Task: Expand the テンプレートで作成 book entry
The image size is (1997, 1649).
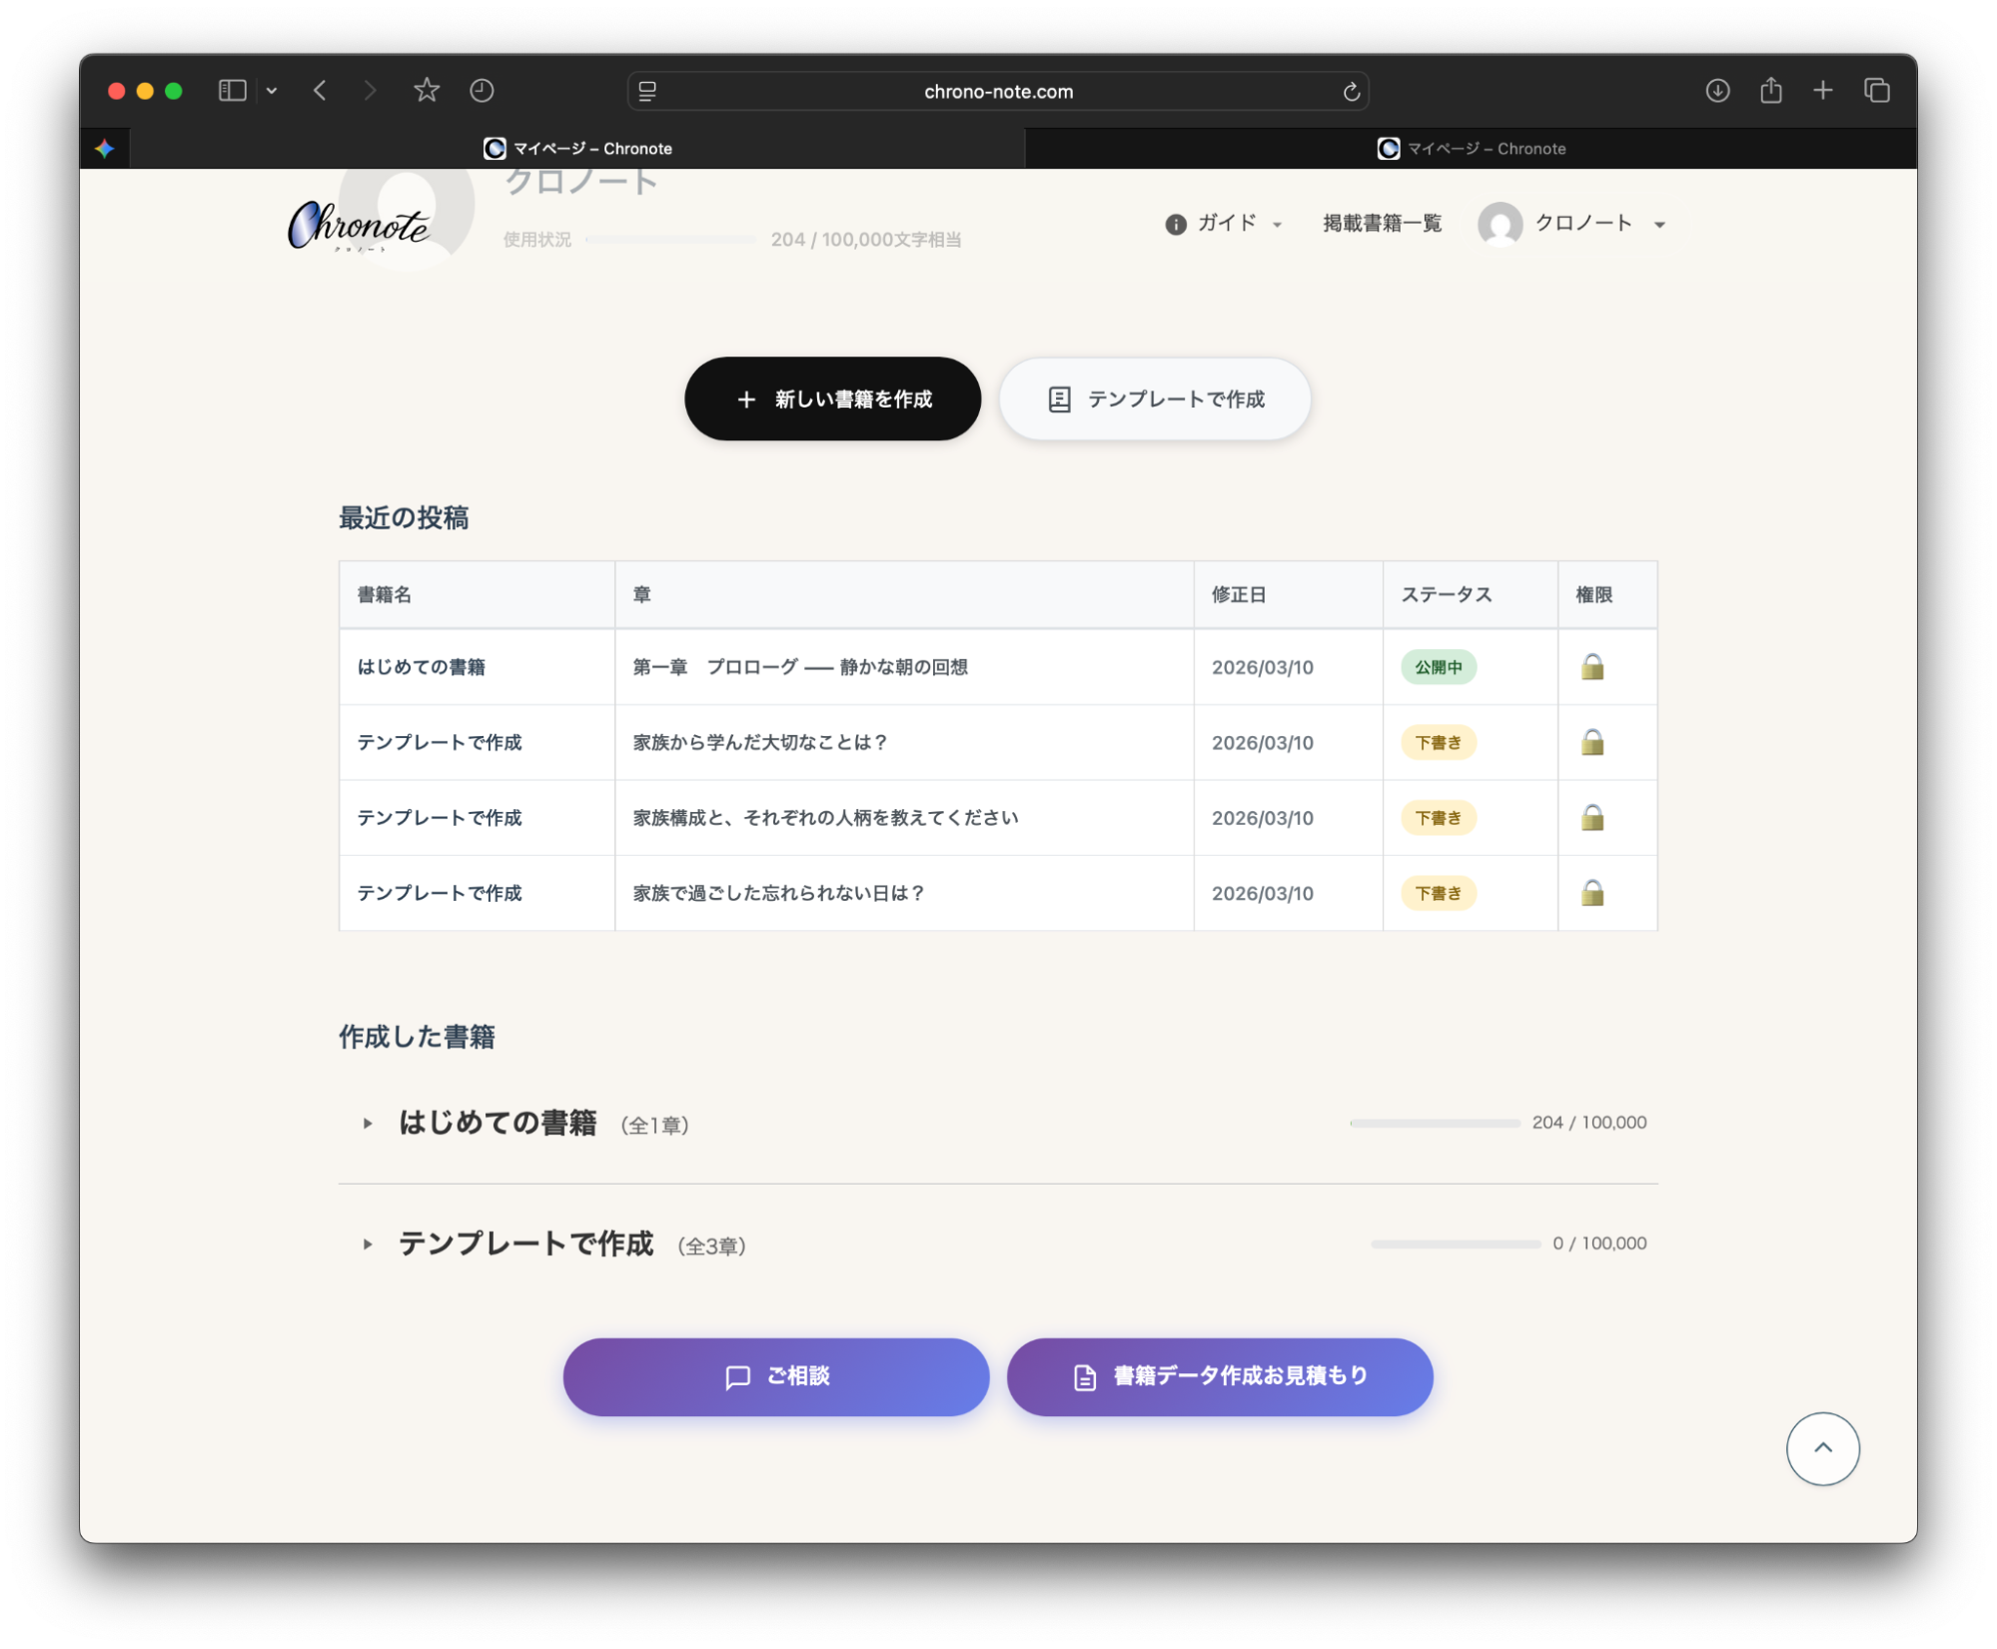Action: 367,1243
